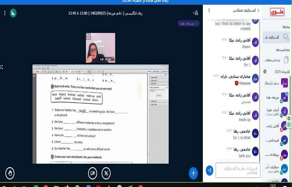
Task: Open the fullscreen presentation arrows icon
Action: [1, 67]
